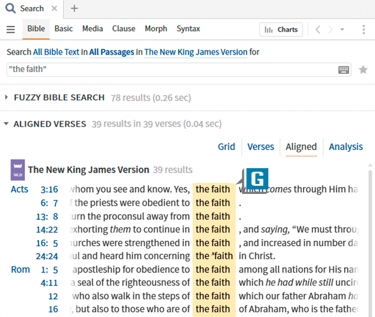
Task: Select the Aligned results view
Action: coord(301,146)
